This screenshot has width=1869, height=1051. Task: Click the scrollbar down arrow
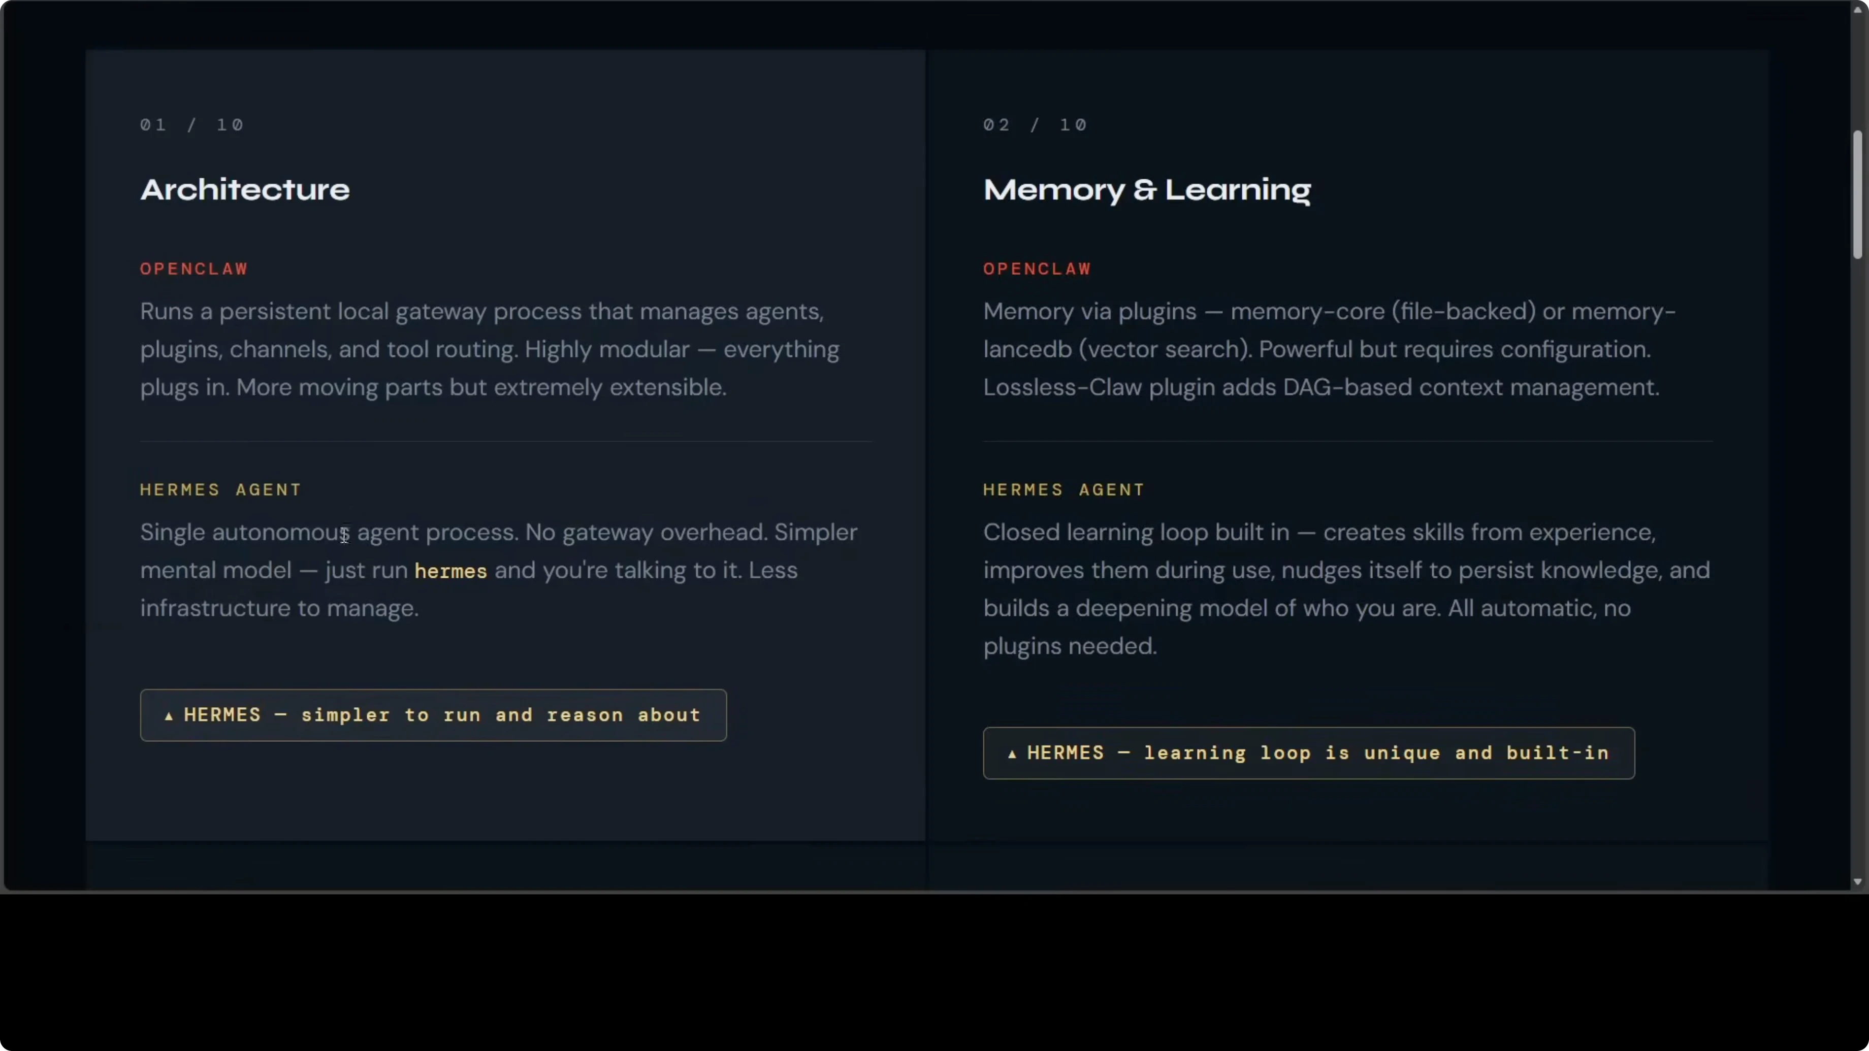coord(1857,882)
